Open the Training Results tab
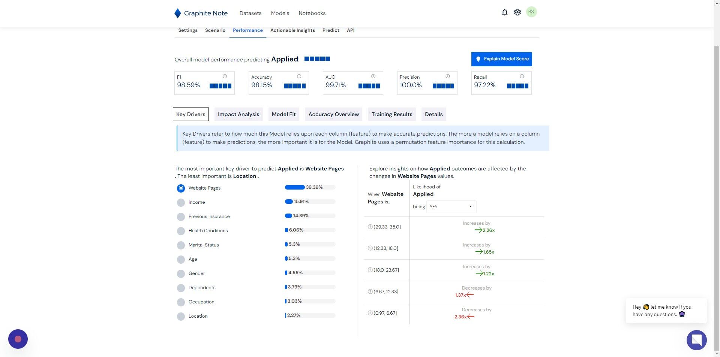Screen dimensions: 720x357 (x=392, y=114)
